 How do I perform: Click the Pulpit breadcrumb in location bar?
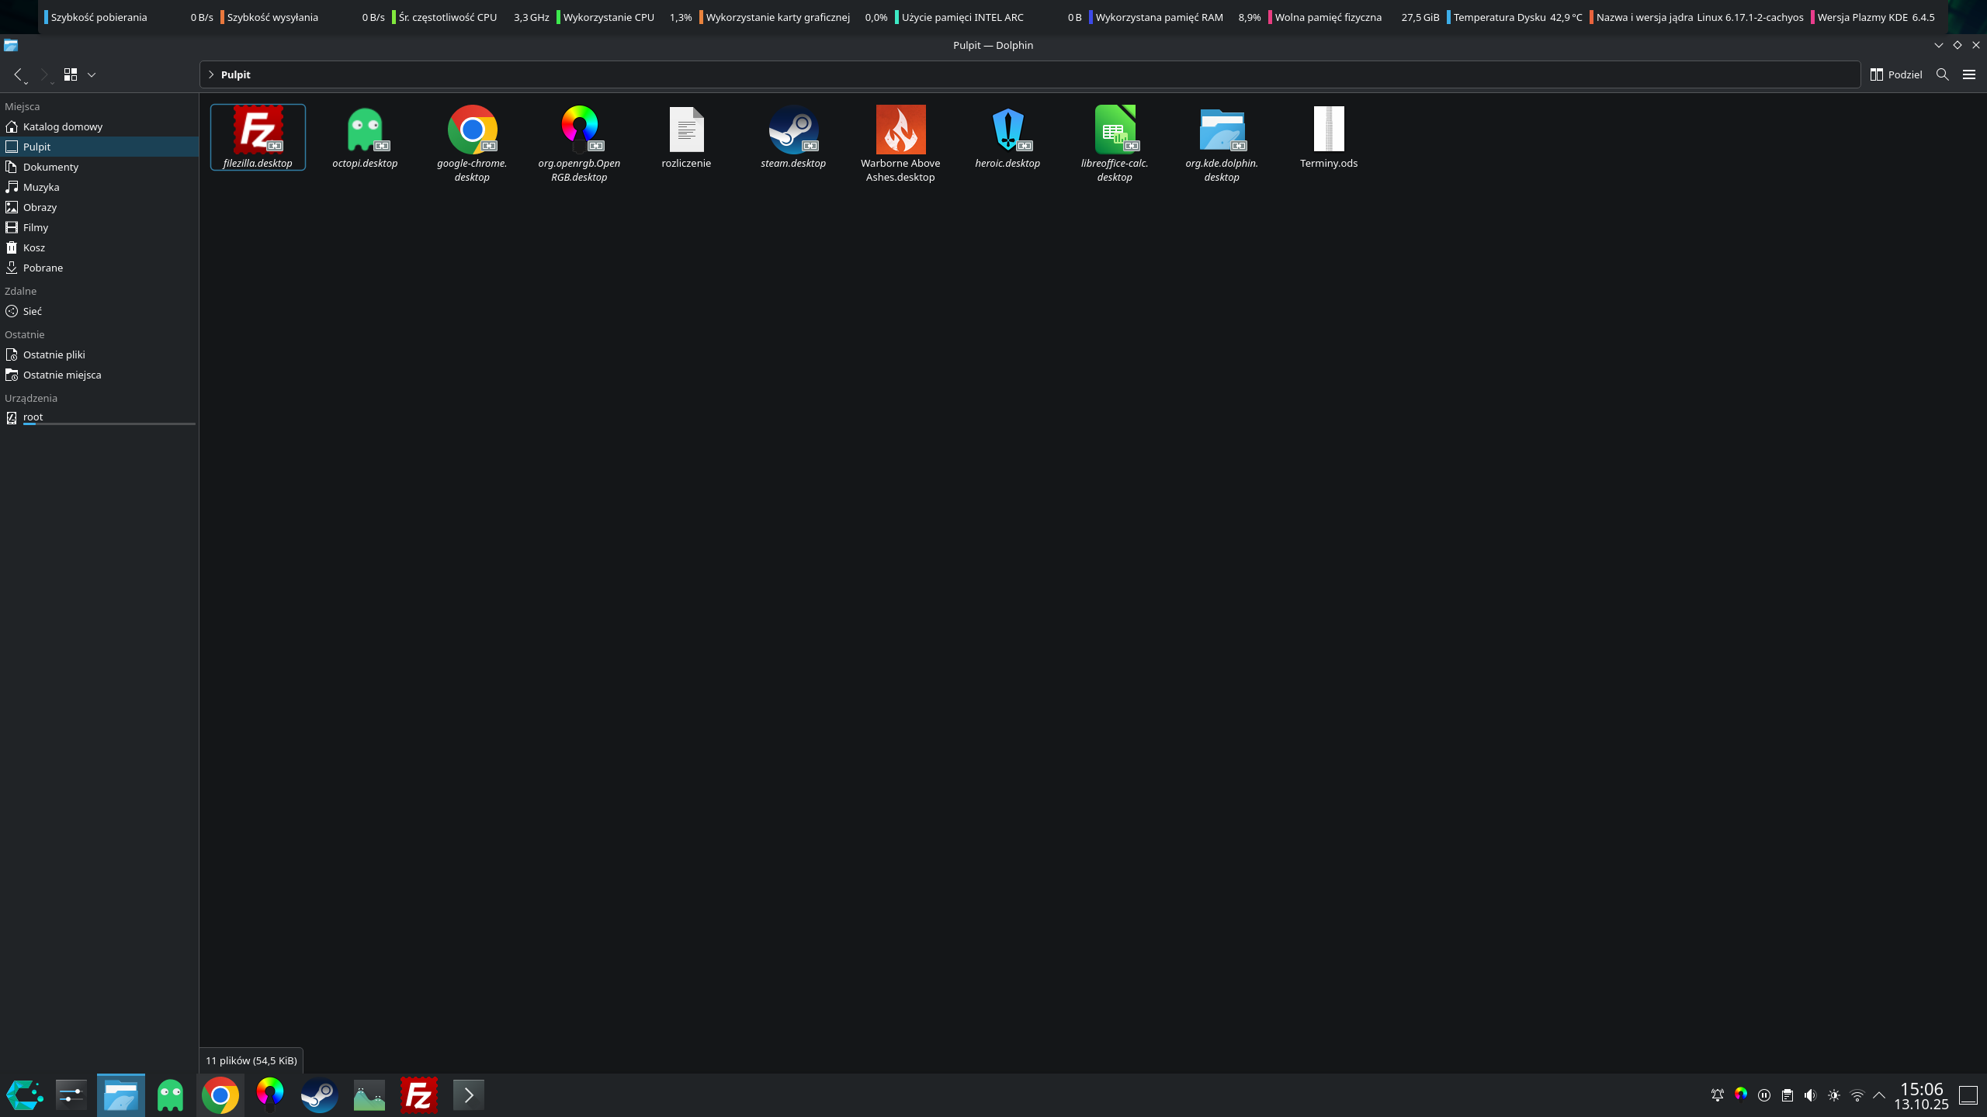[235, 74]
